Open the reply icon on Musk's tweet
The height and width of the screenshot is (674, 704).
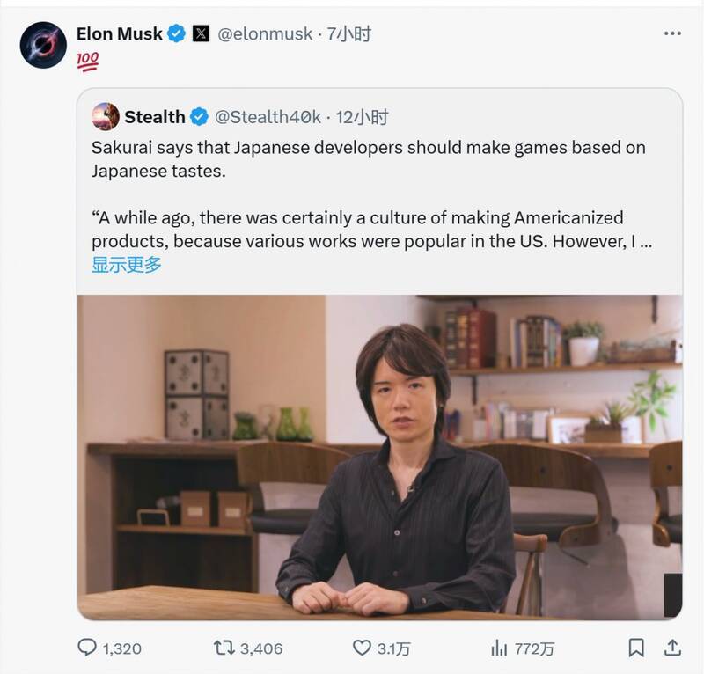tap(86, 646)
